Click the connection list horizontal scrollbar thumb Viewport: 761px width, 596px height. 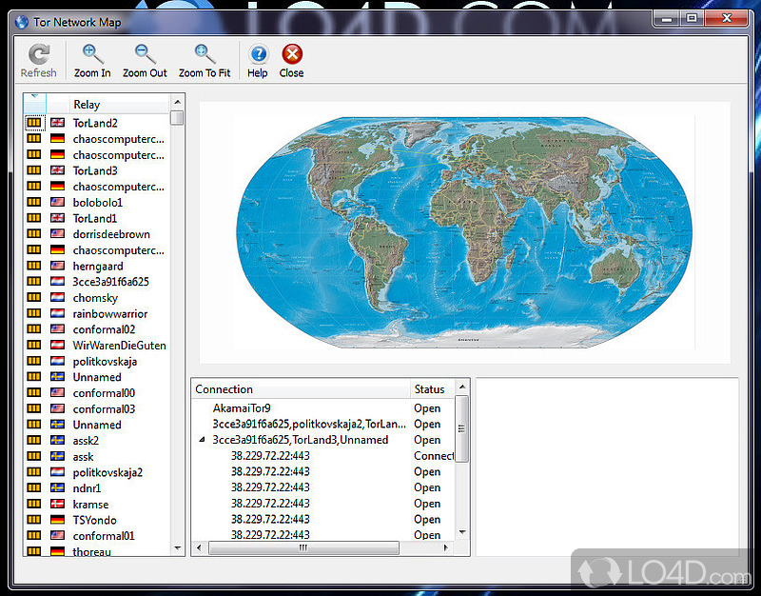tap(302, 547)
